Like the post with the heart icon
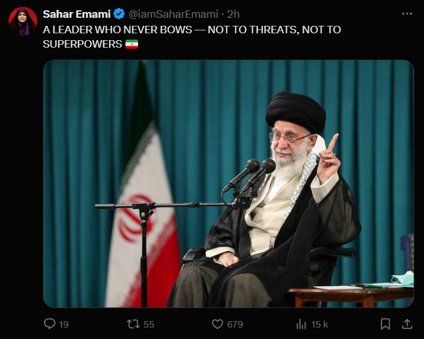Image resolution: width=424 pixels, height=339 pixels. (217, 324)
